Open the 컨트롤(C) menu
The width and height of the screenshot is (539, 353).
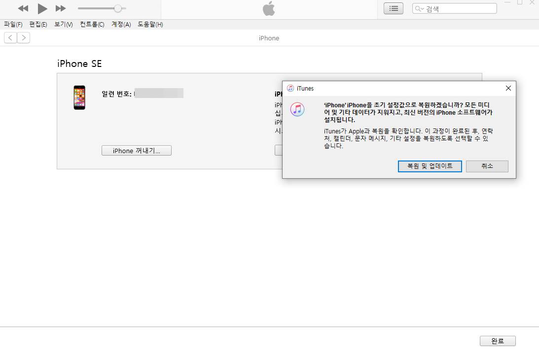coord(92,24)
